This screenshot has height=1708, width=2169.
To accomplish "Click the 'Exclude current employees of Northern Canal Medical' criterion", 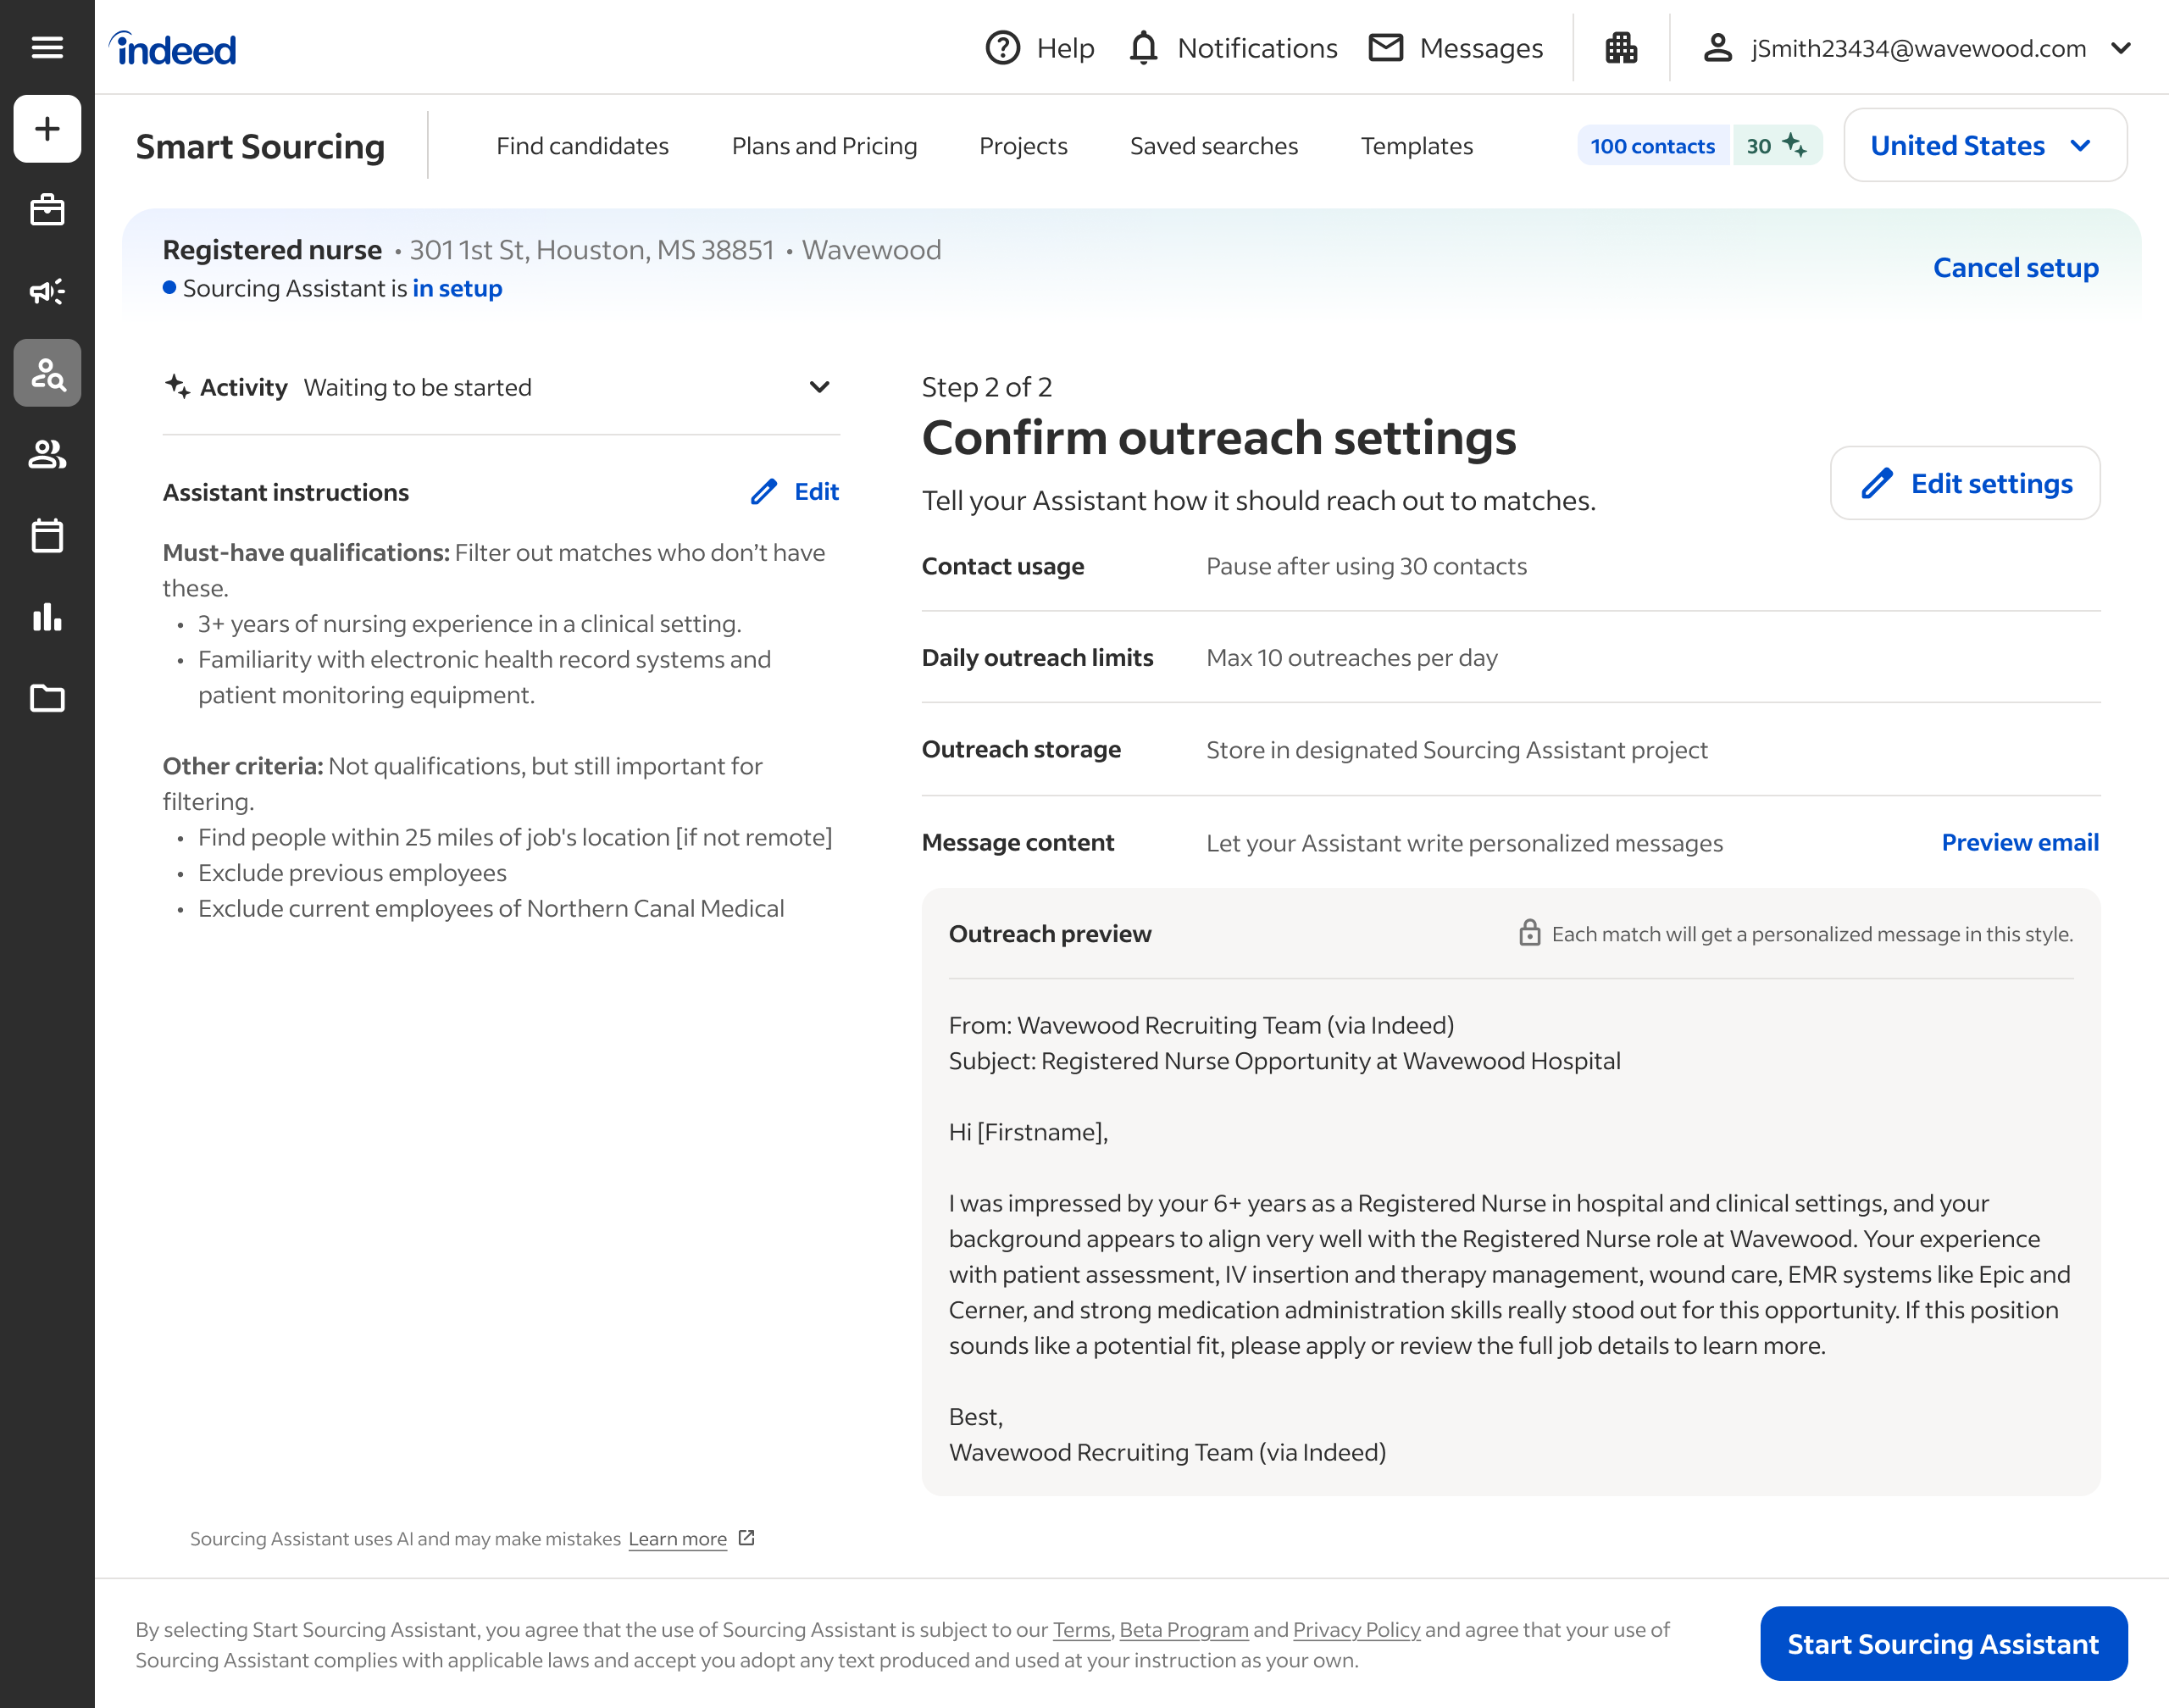I will click(x=491, y=909).
